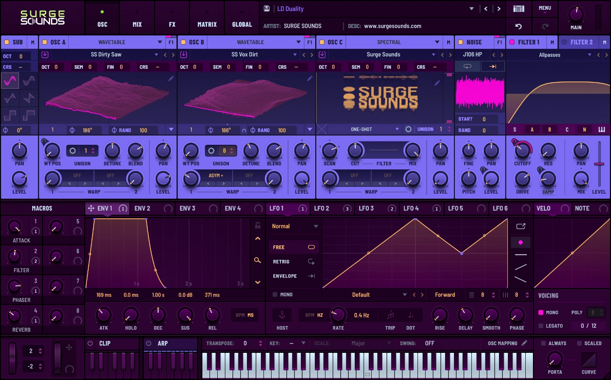Edit OSC A wavetable with pencil icon
This screenshot has width=611, height=380.
click(x=171, y=78)
